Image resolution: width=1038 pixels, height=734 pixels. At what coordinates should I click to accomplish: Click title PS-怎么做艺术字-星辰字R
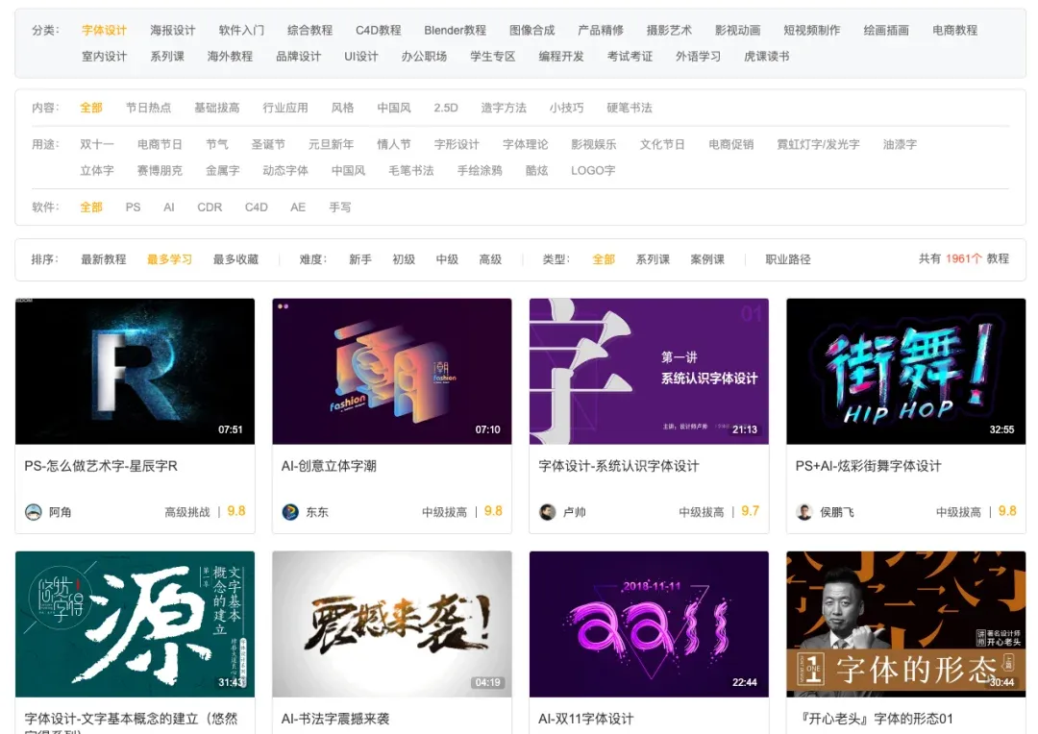101,466
